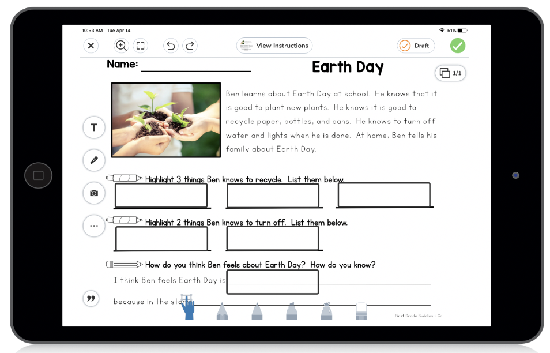Enter fullscreen view mode

tap(140, 45)
